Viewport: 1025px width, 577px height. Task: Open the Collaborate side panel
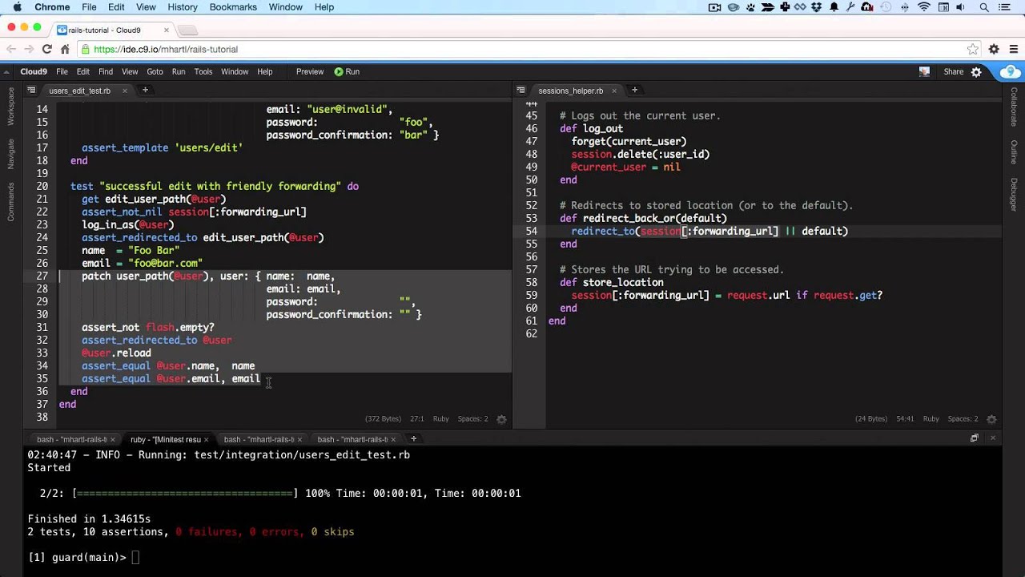pyautogui.click(x=1014, y=107)
